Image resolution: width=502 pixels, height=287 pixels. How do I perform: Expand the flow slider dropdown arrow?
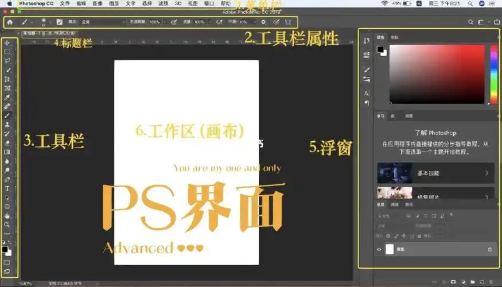[210, 22]
